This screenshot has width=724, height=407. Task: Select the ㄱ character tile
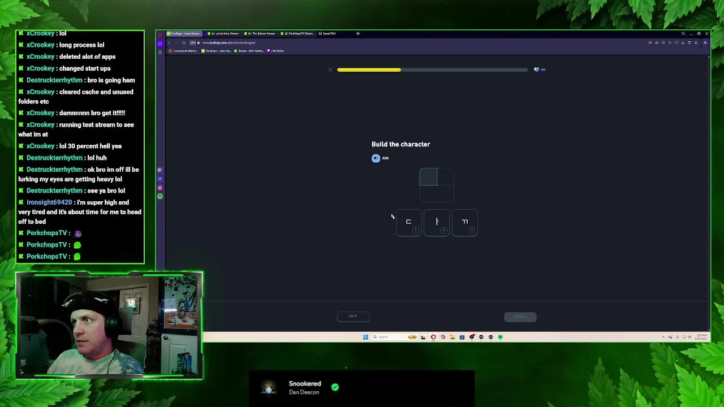pos(465,222)
